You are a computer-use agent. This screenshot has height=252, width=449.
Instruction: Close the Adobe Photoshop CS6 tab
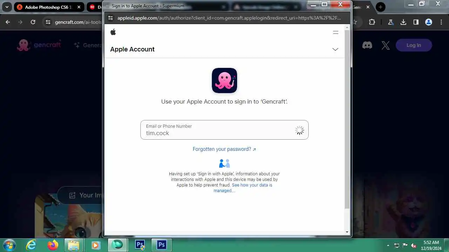(80, 7)
